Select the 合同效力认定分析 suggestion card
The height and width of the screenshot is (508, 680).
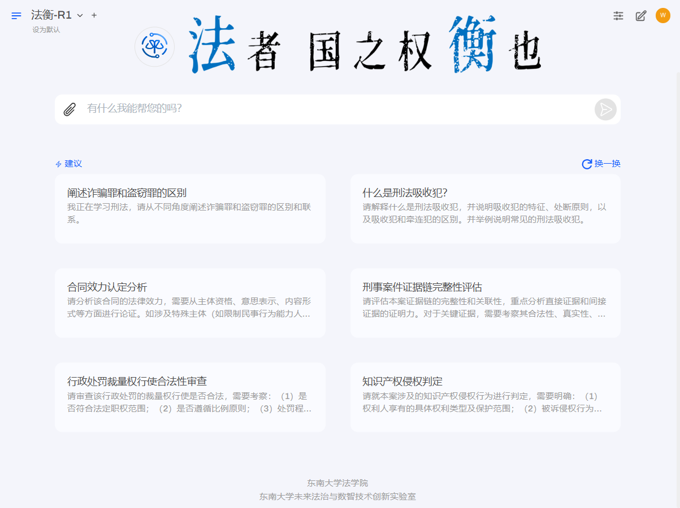(x=190, y=303)
